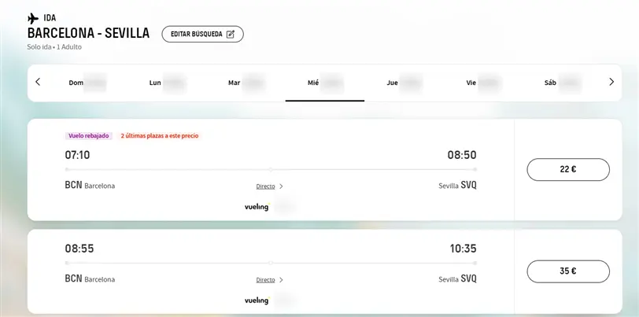
Task: Click the pencil edit icon in Editar Búsqueda
Action: click(231, 34)
